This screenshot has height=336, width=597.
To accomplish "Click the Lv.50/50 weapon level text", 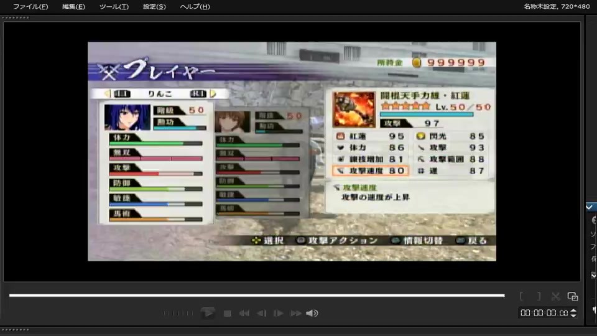I will (x=463, y=107).
